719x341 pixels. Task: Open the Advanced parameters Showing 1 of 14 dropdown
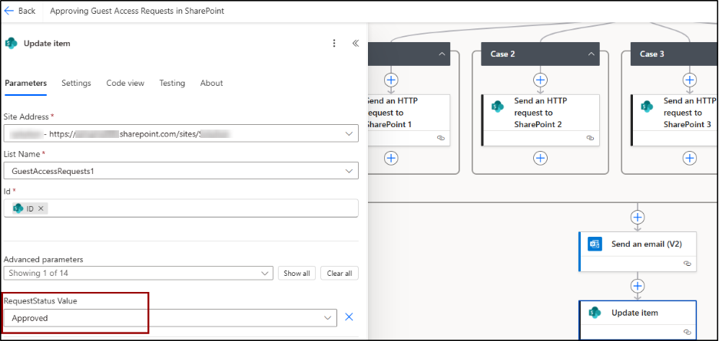click(x=265, y=274)
